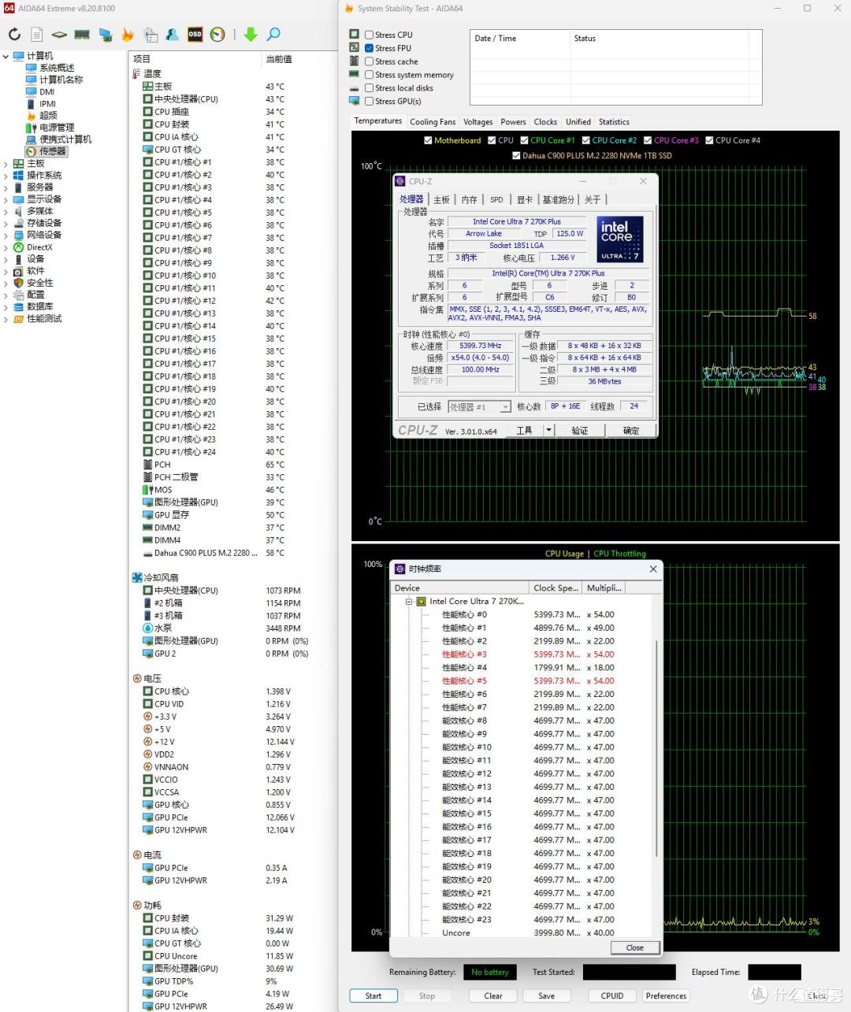
Task: Switch to the Powers tab
Action: pyautogui.click(x=513, y=122)
